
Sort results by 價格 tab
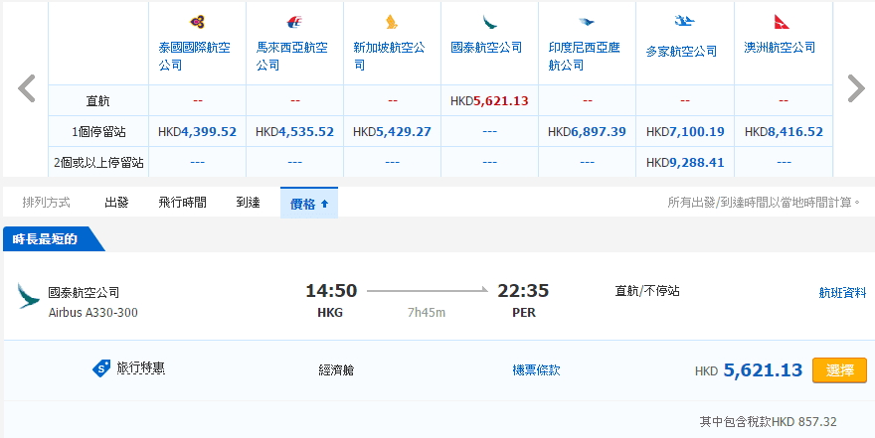point(308,203)
